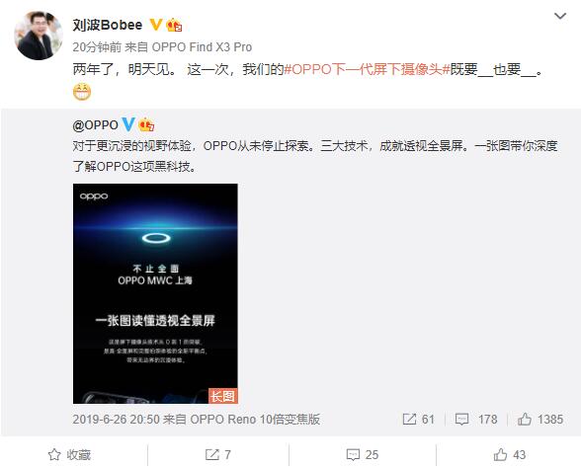Expand the post options chevron

point(560,16)
